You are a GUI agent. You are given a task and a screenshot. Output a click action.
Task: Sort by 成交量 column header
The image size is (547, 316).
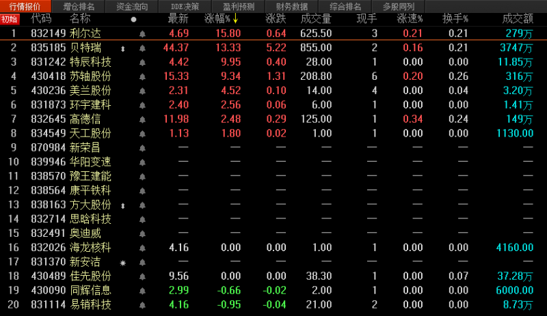pyautogui.click(x=316, y=19)
